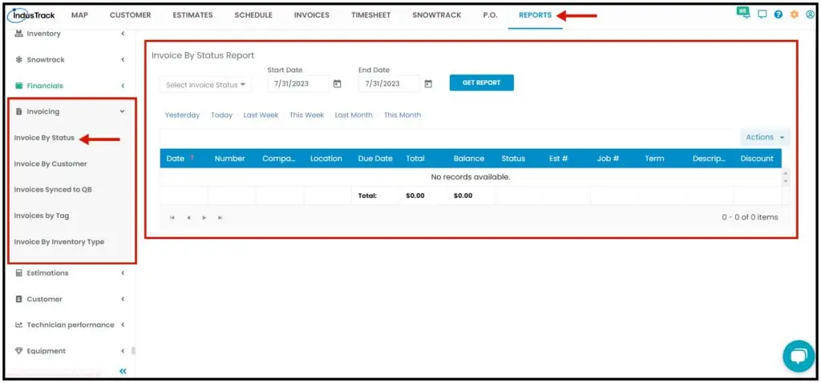821x383 pixels.
Task: Expand the Financials sidebar section
Action: point(69,86)
